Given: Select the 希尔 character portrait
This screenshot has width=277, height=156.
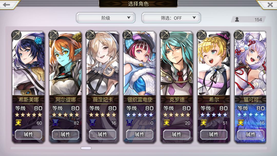Looking at the screenshot, I should [x=214, y=64].
